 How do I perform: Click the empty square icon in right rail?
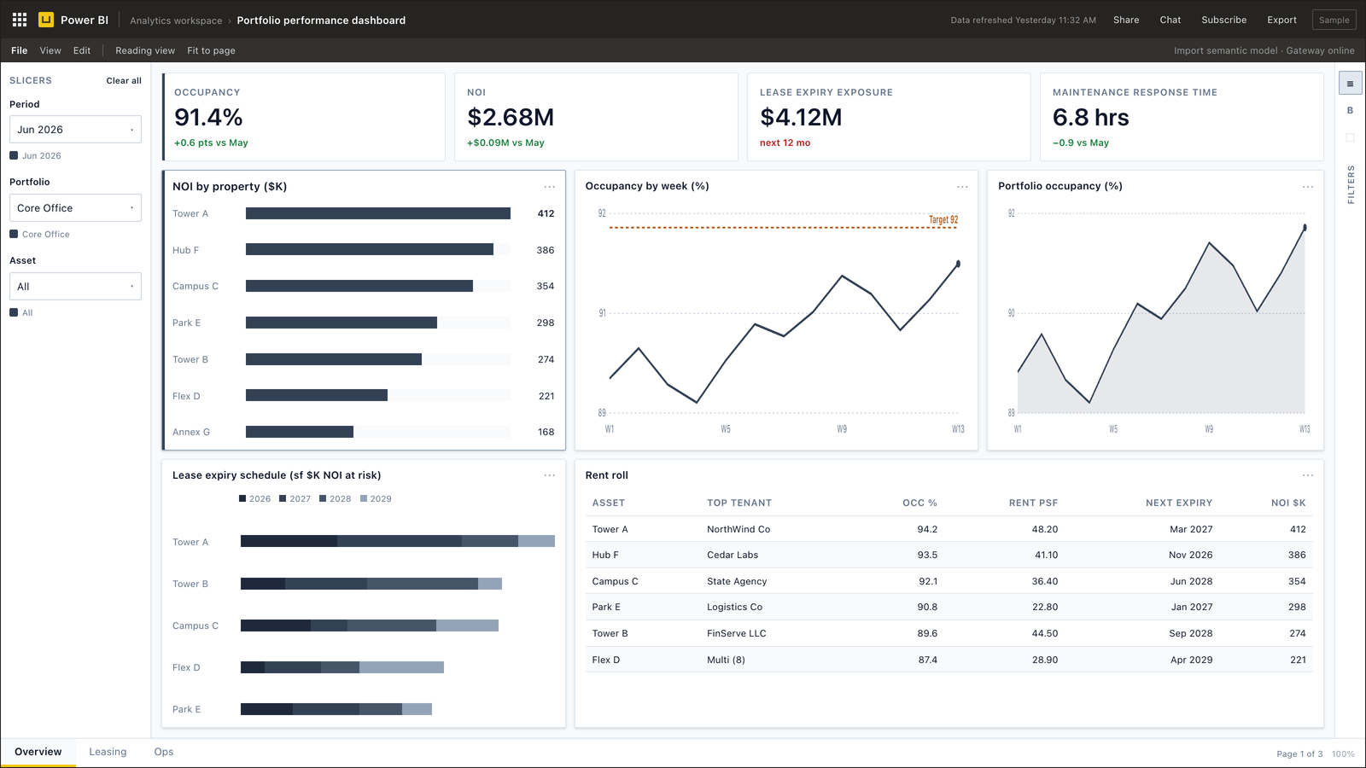pyautogui.click(x=1350, y=137)
